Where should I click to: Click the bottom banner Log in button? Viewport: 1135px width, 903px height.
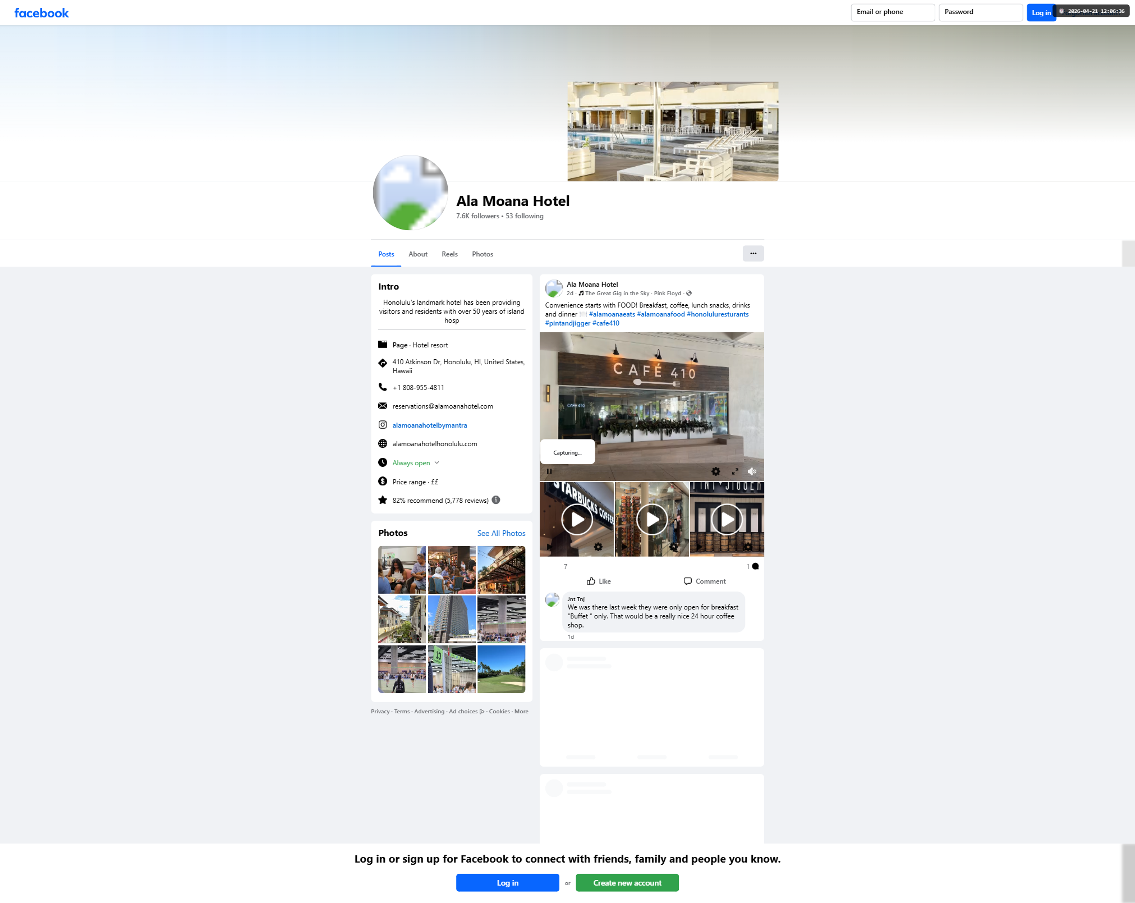(507, 883)
